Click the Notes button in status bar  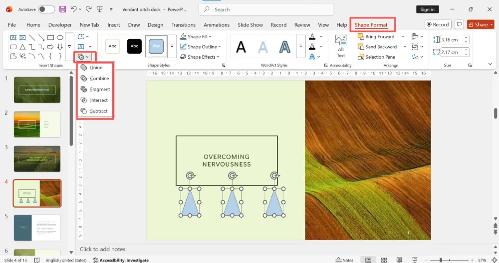(x=344, y=260)
